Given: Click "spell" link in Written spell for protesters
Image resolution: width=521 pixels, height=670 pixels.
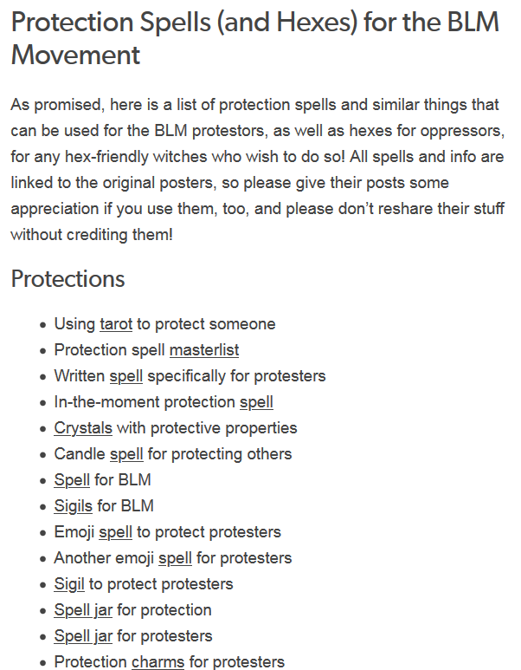Looking at the screenshot, I should pyautogui.click(x=125, y=376).
